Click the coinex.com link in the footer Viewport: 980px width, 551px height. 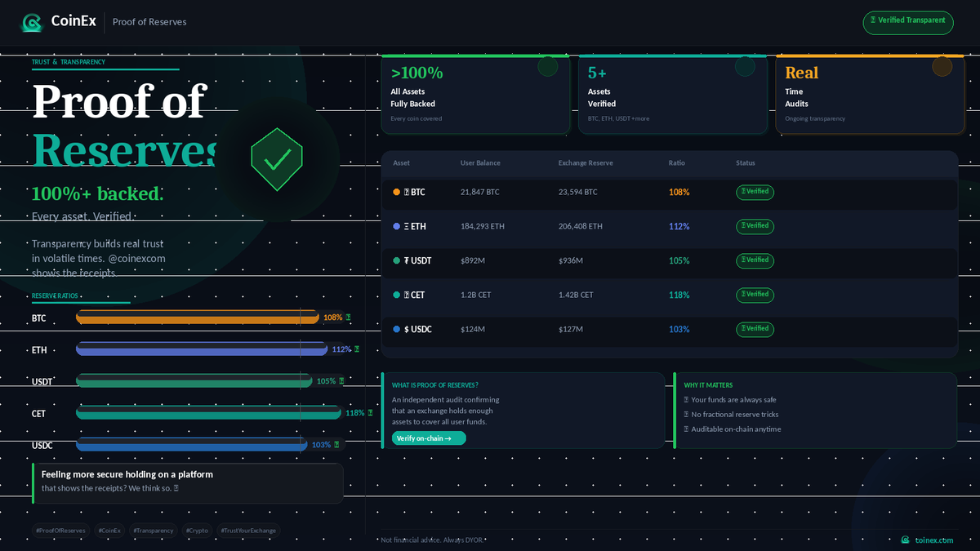[x=933, y=540]
